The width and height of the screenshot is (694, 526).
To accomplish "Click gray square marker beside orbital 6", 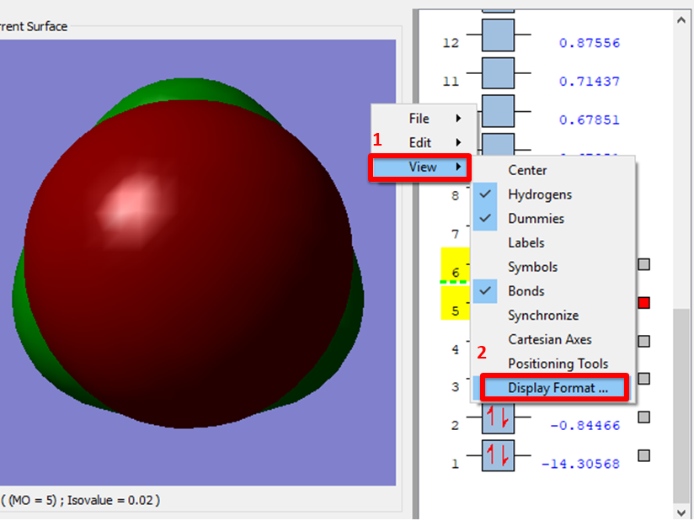I will coord(644,264).
